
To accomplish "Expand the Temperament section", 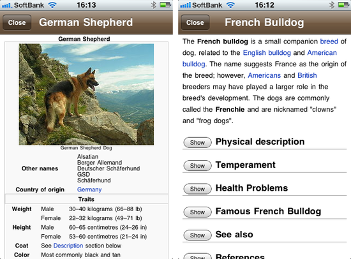I will 197,166.
